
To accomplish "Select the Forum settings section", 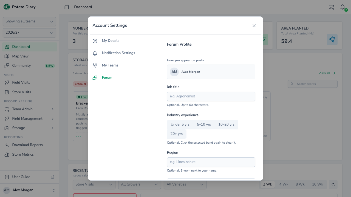I will click(123, 78).
